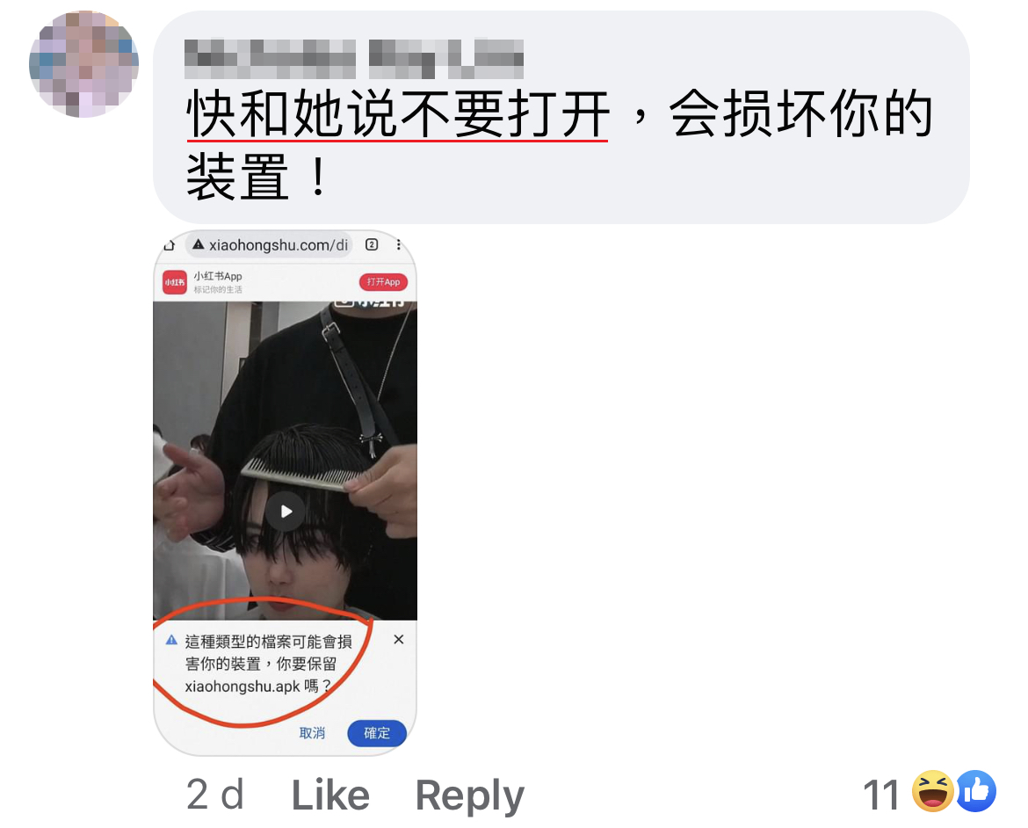
Task: Click the laughing reaction emoji icon
Action: click(933, 791)
